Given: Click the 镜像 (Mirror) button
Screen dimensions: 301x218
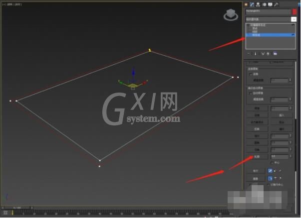Looking at the screenshot, I should tap(256, 179).
